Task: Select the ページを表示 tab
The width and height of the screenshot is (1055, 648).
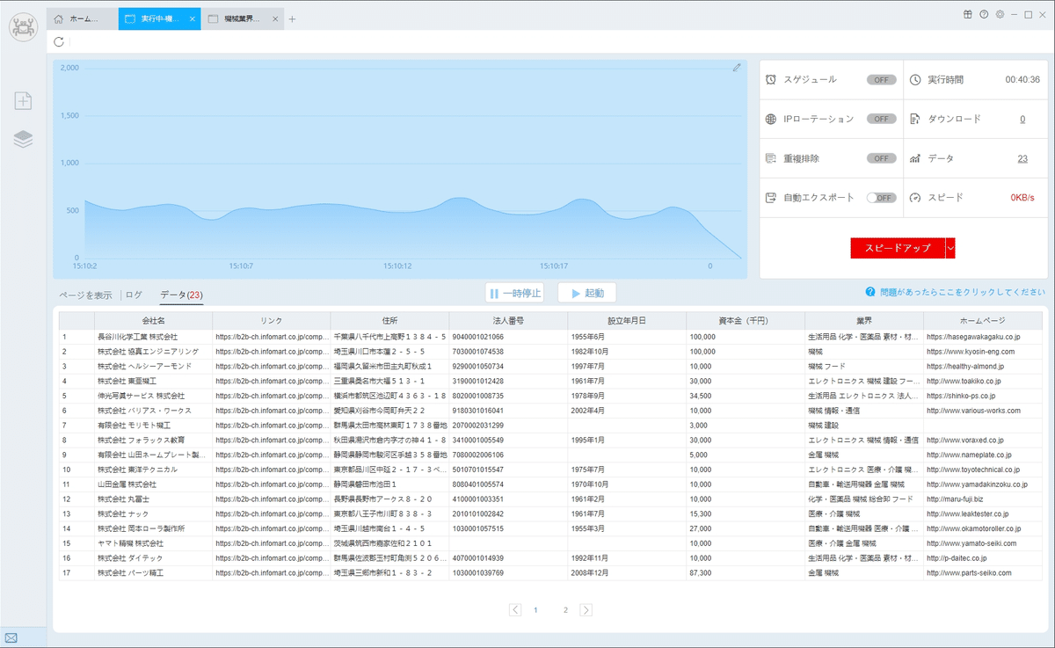Action: [x=85, y=295]
